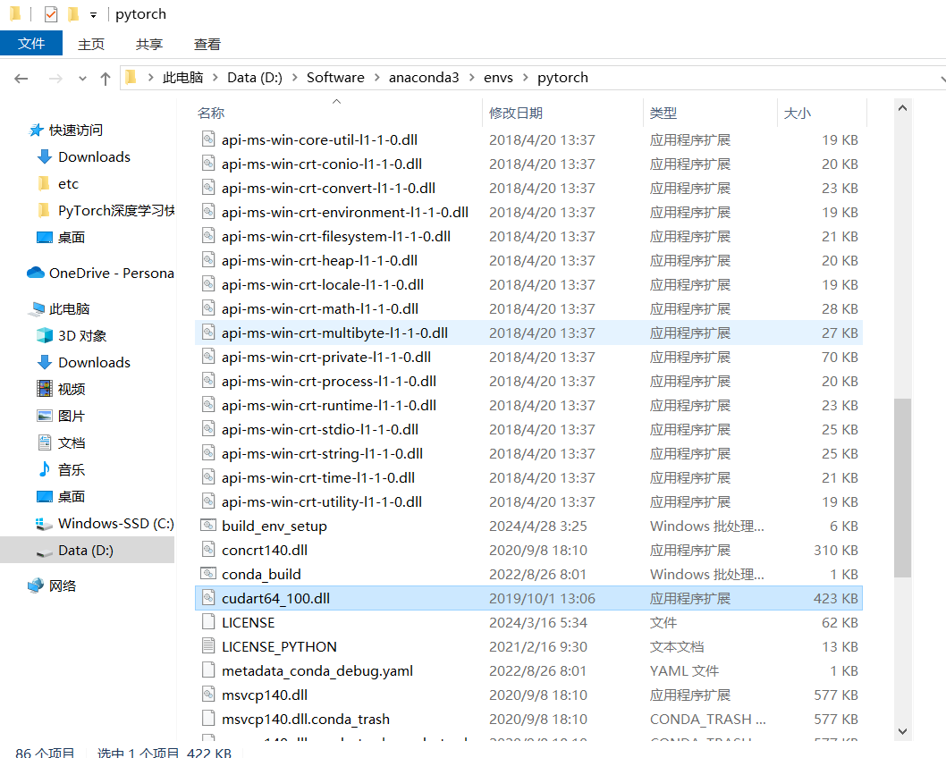Select Data (D:) drive in sidebar

pos(87,551)
